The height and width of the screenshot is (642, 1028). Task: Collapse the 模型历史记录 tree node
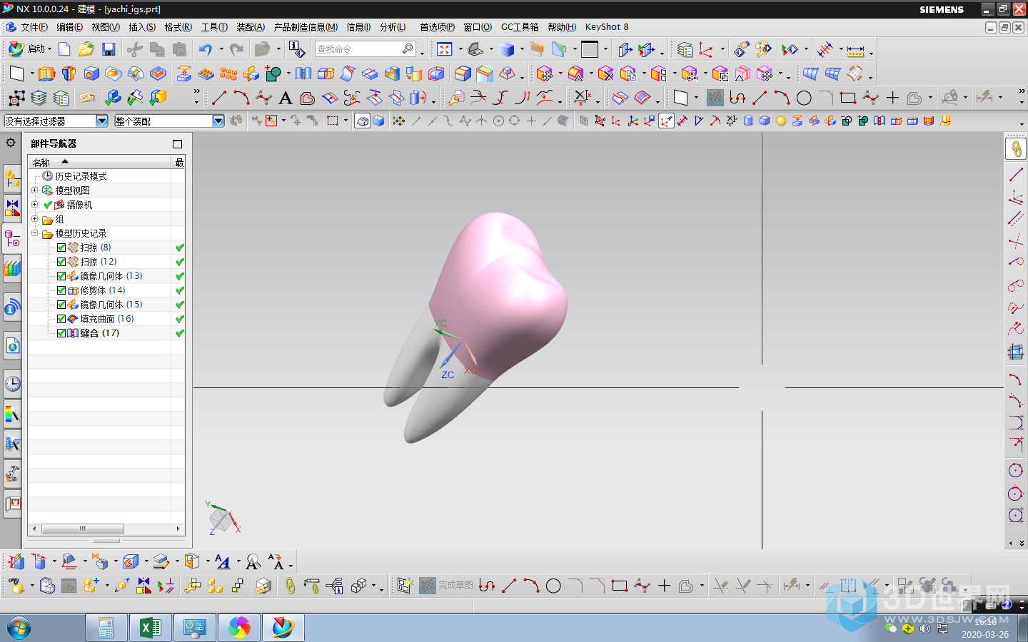[x=34, y=233]
